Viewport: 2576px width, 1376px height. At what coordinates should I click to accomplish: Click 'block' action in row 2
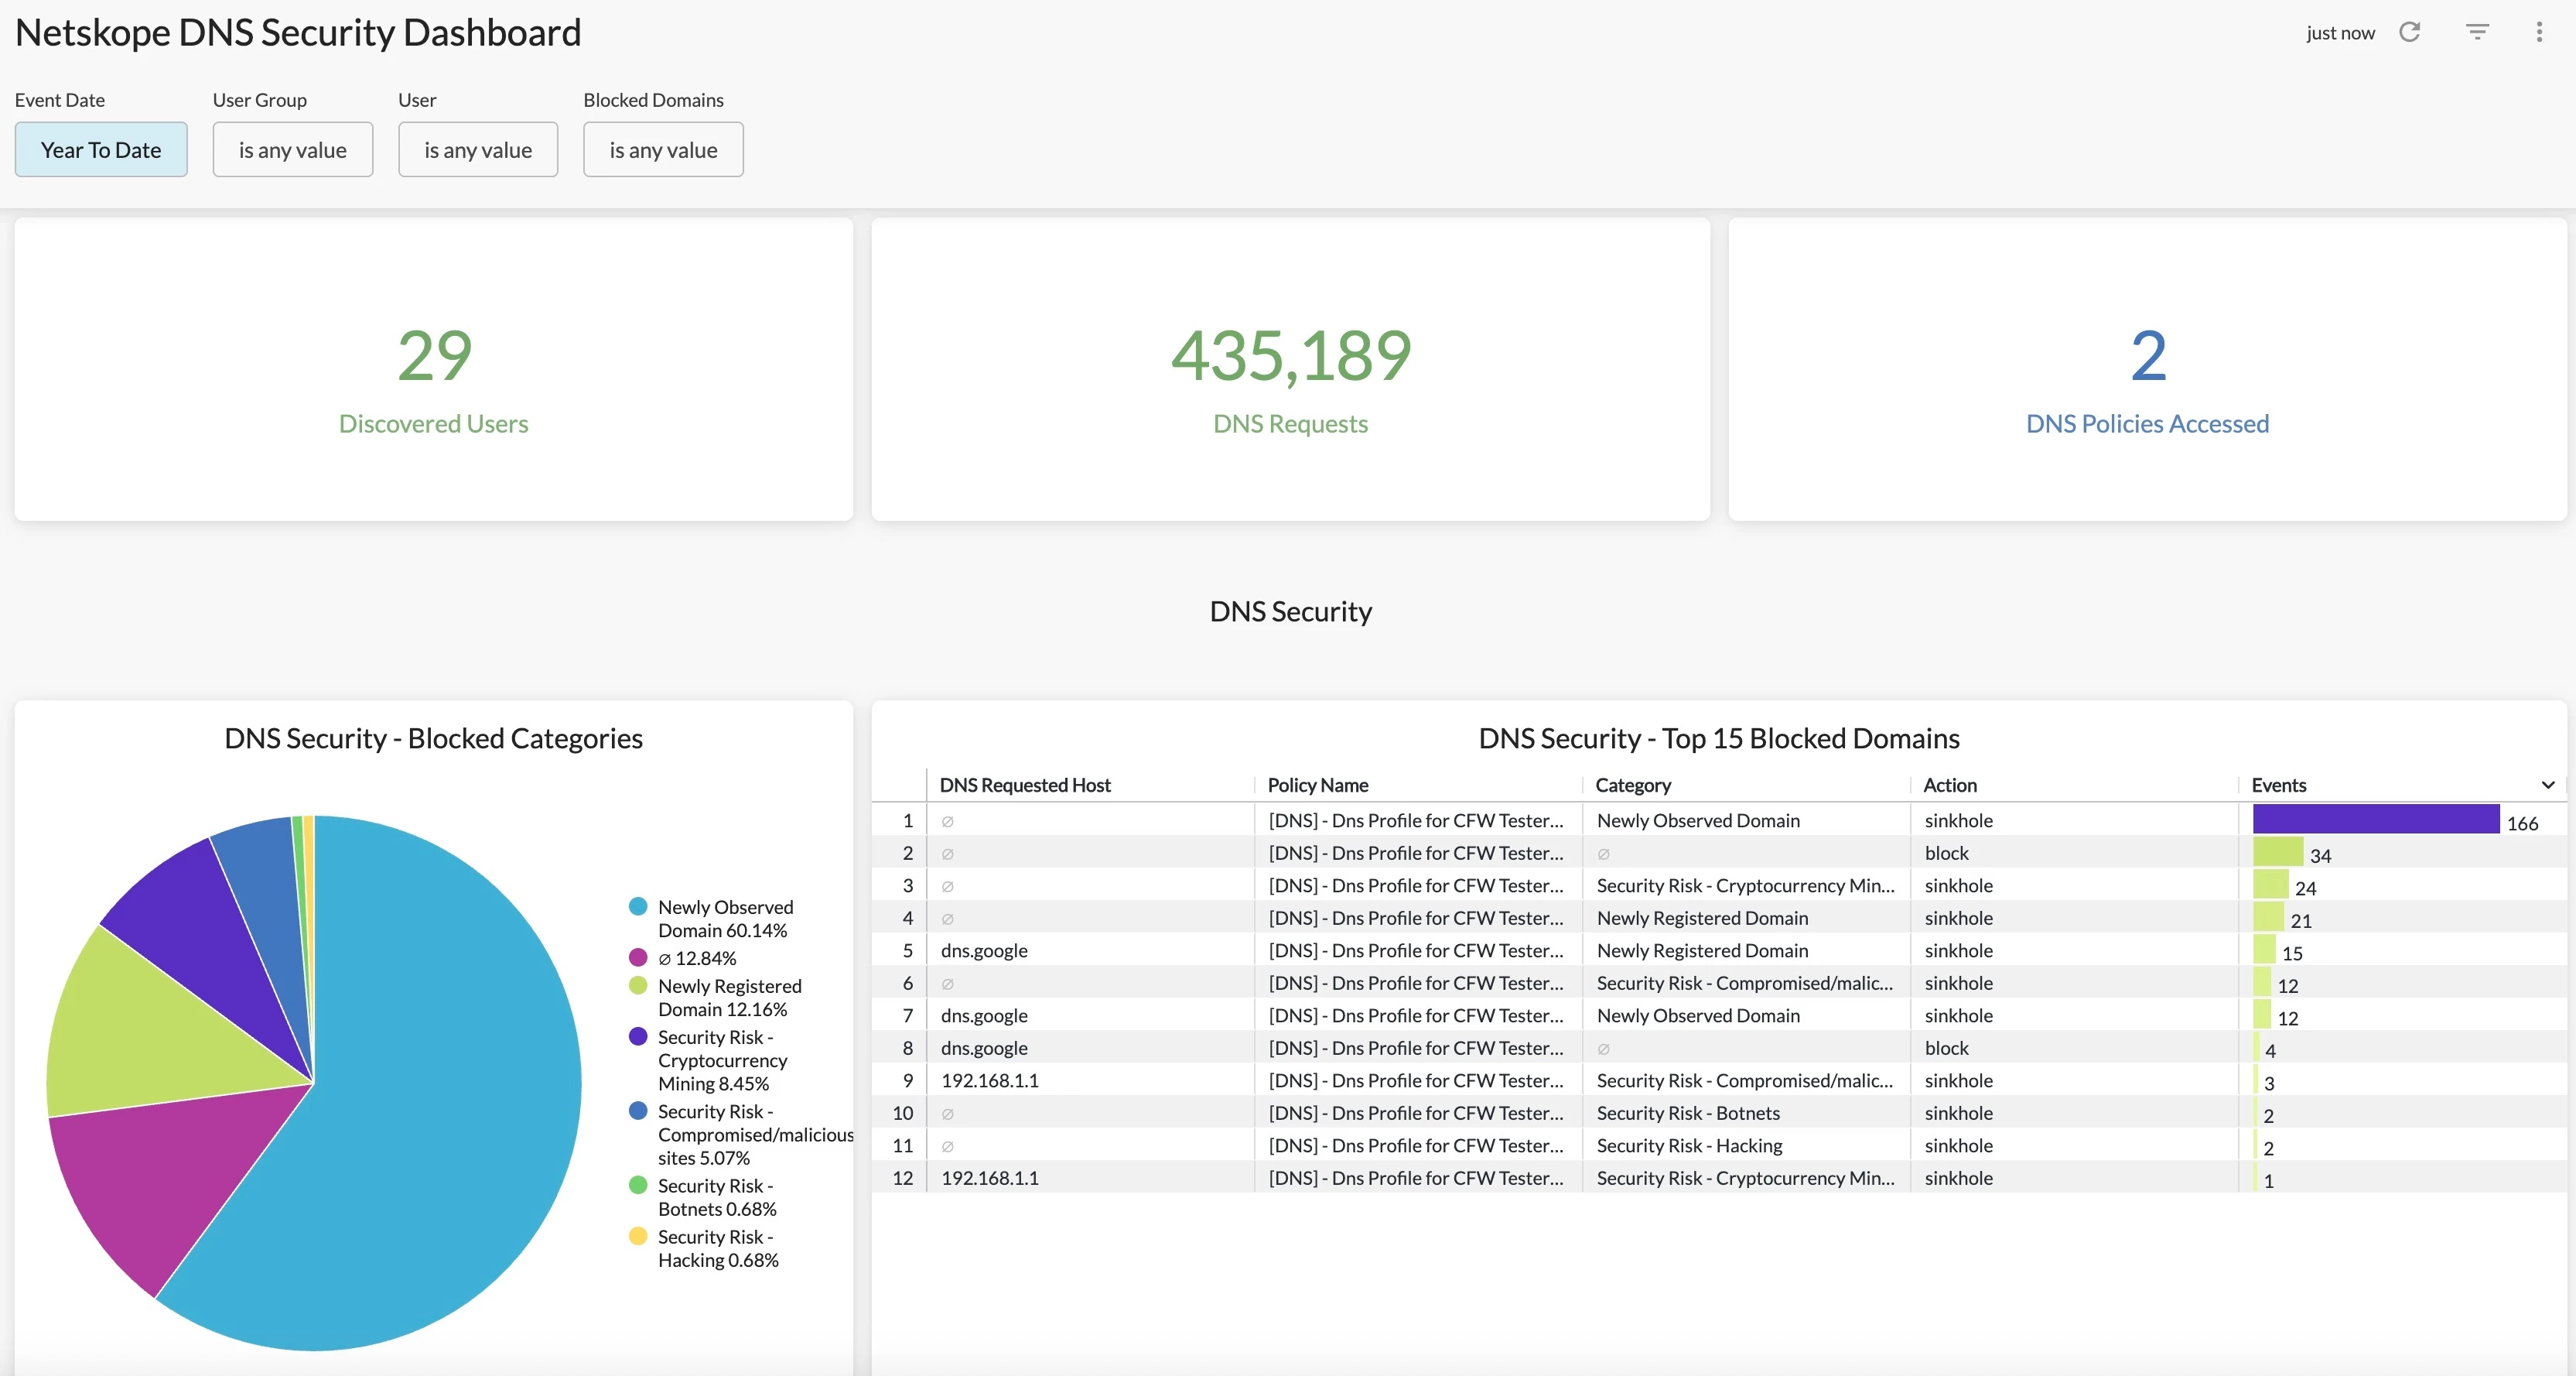[1946, 853]
